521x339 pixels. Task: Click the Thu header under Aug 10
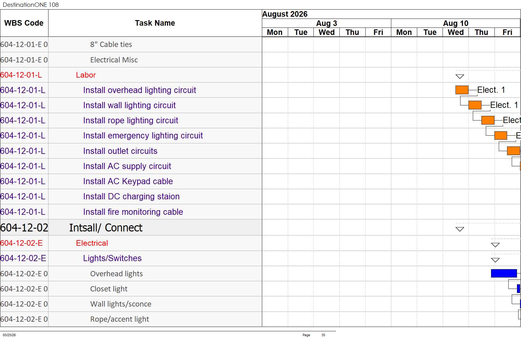pos(481,32)
